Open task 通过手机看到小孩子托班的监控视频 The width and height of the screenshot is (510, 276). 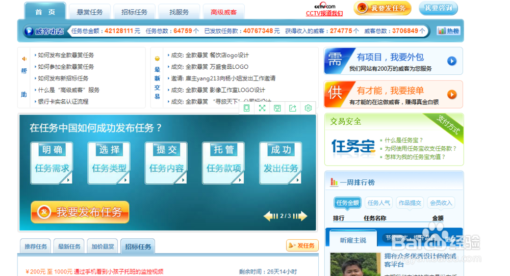[x=118, y=271]
